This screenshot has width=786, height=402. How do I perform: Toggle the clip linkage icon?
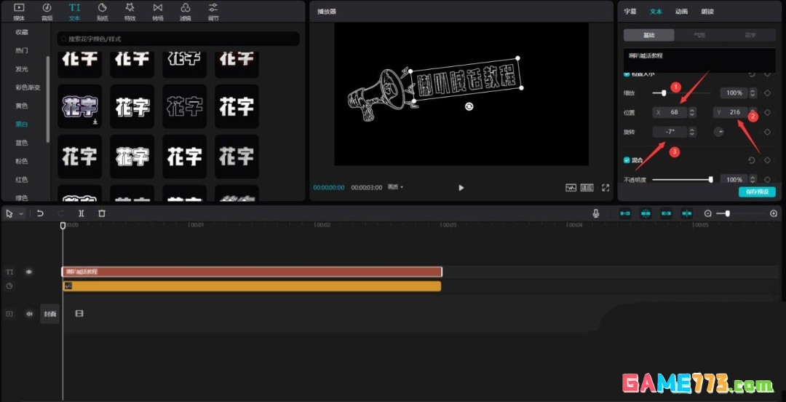click(x=666, y=213)
